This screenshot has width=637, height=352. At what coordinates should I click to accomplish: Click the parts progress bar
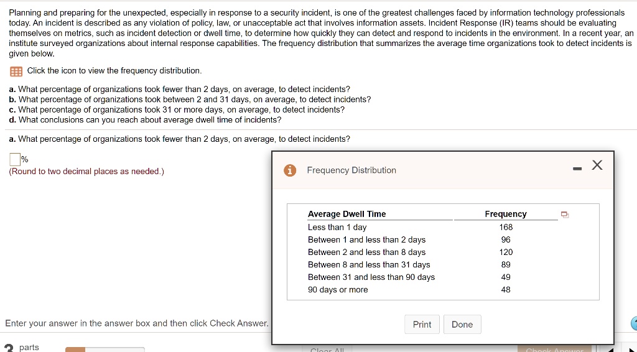click(105, 349)
